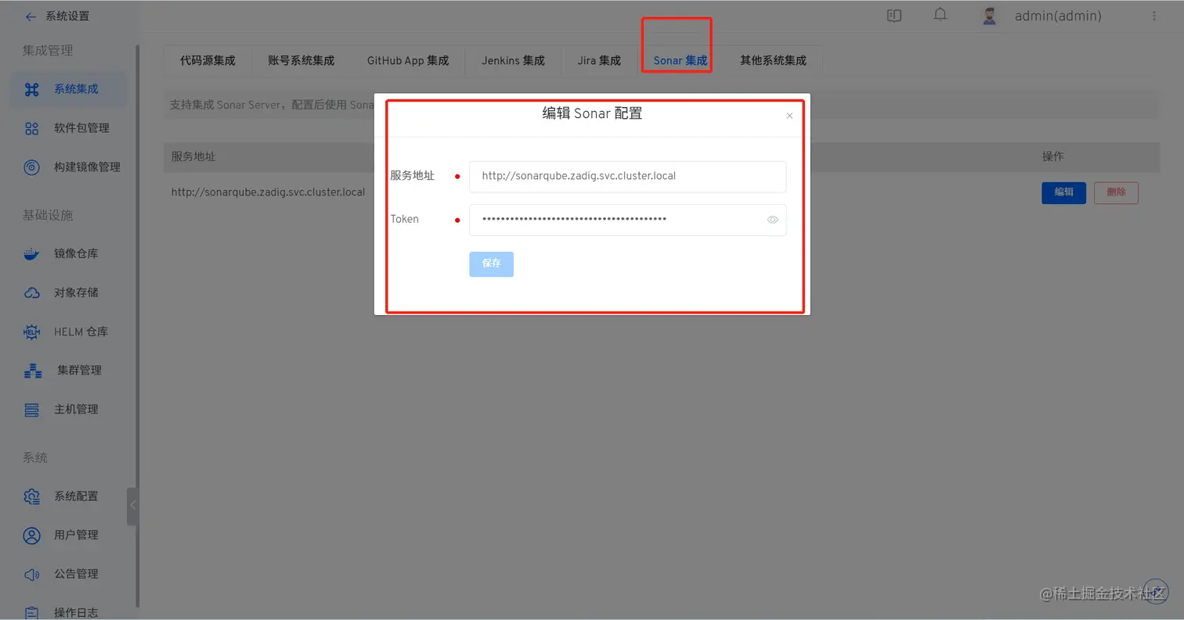
Task: Click the admin user avatar
Action: [x=989, y=16]
